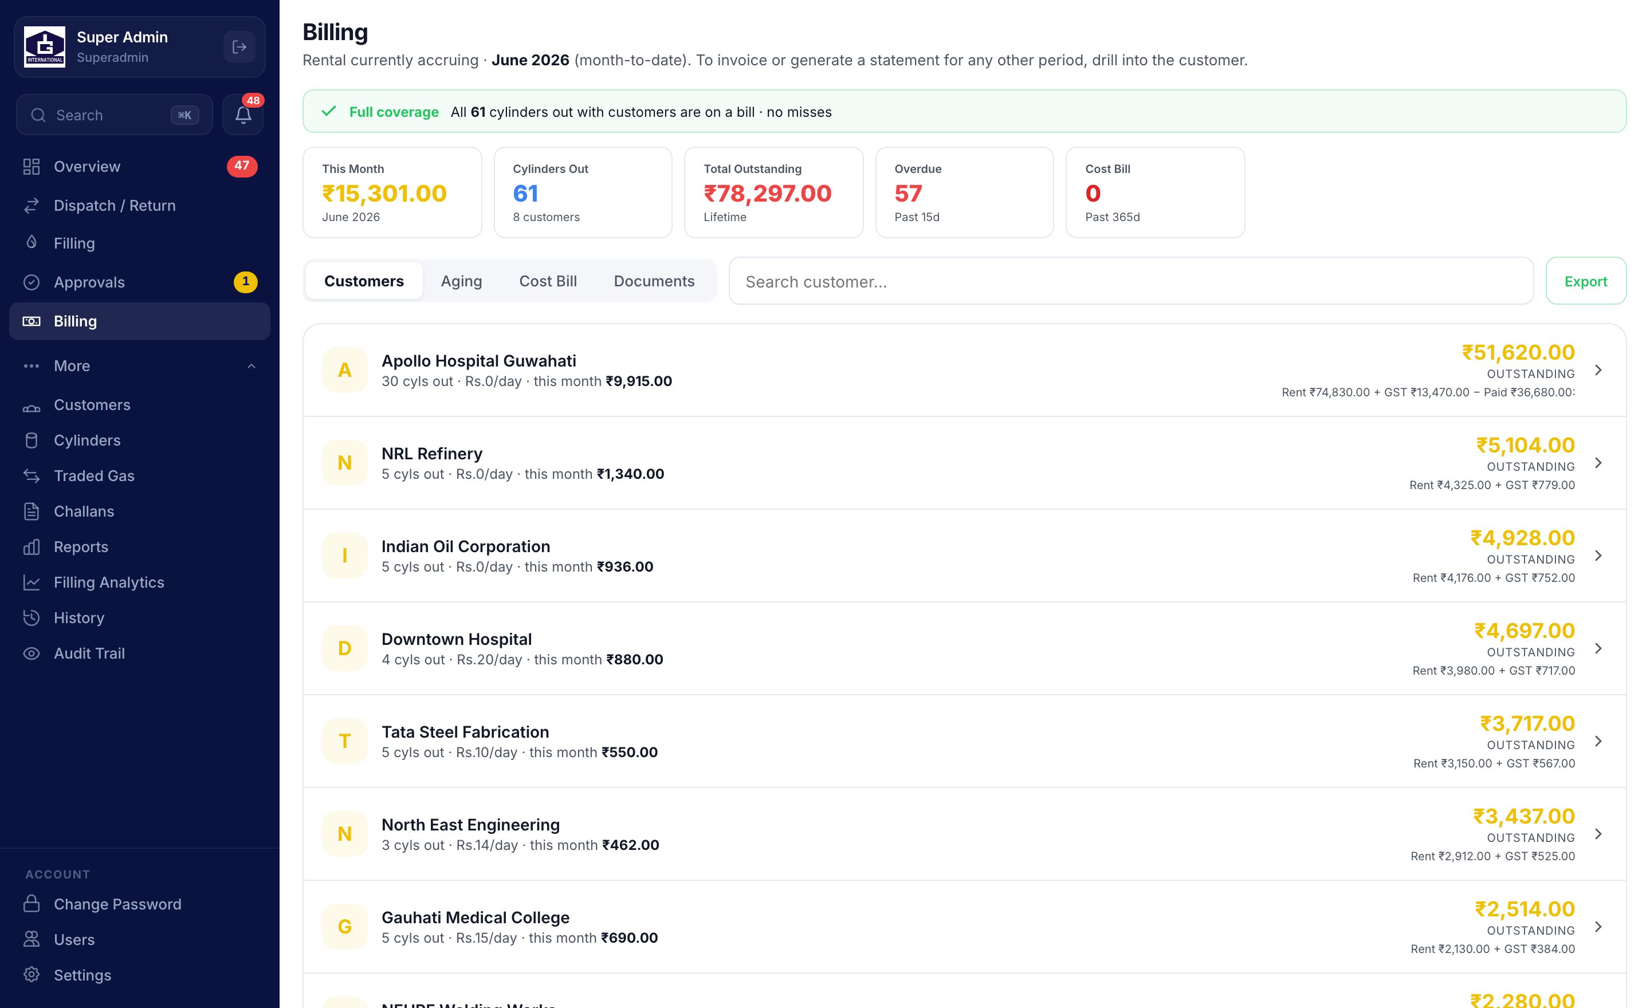
Task: Expand North East Engineering row chevron
Action: 1598,834
